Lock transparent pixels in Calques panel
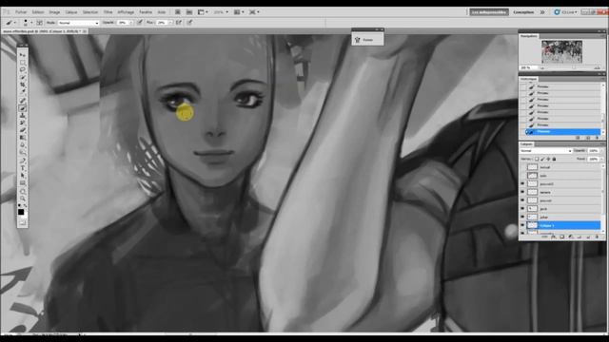Image resolution: width=609 pixels, height=342 pixels. pos(537,159)
